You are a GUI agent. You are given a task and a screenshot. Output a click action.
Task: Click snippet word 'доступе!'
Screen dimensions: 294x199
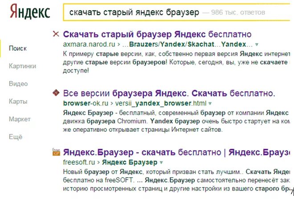pos(76,71)
